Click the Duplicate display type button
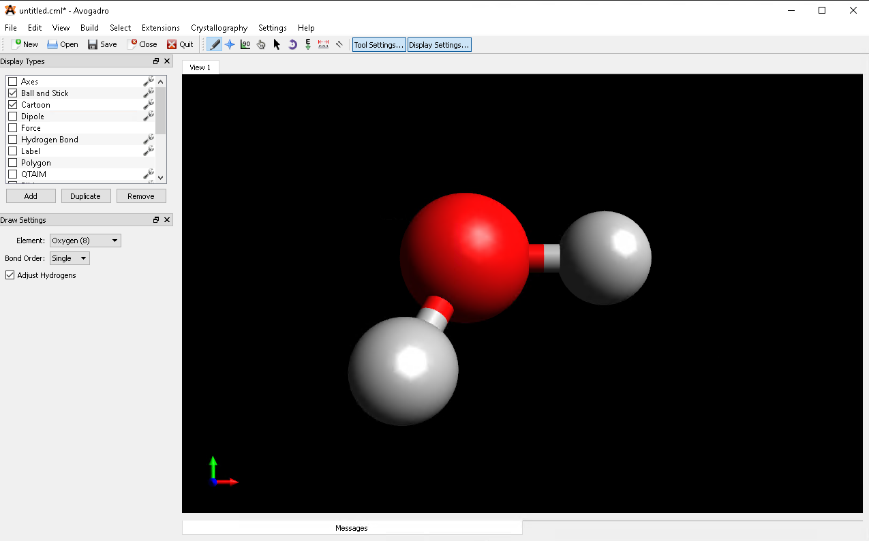Image resolution: width=869 pixels, height=541 pixels. [86, 196]
